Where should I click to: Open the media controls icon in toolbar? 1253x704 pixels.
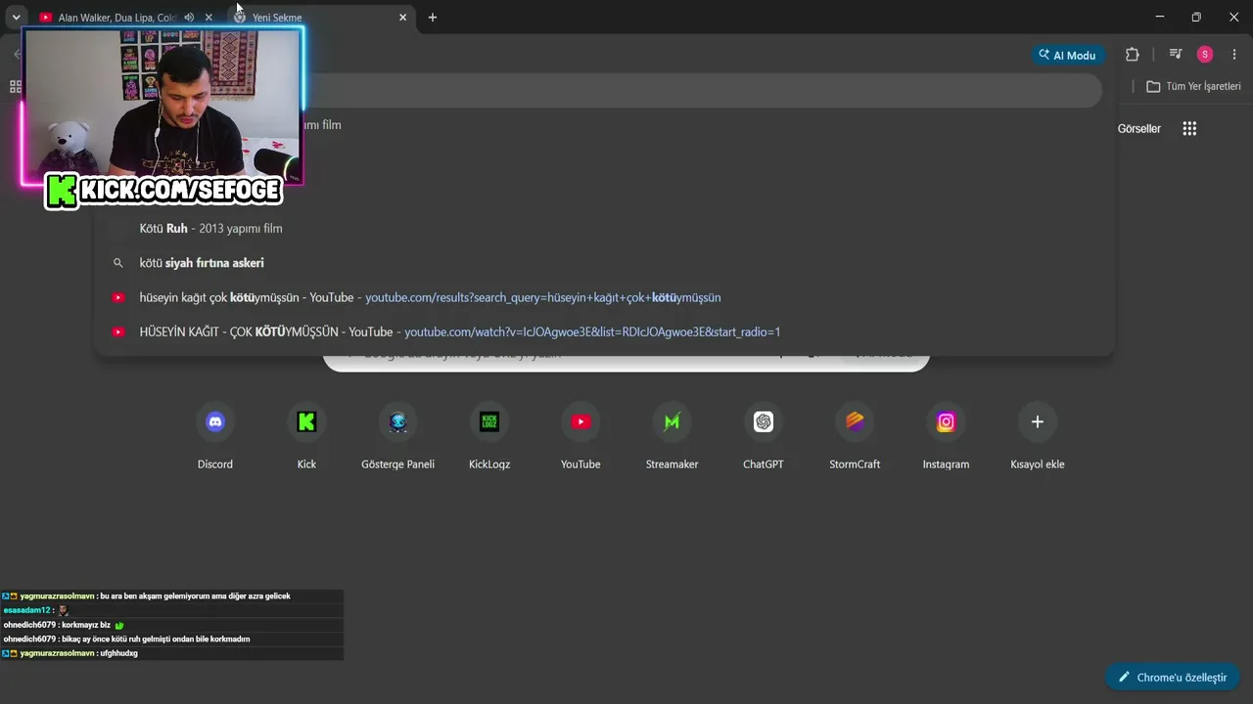point(1176,55)
